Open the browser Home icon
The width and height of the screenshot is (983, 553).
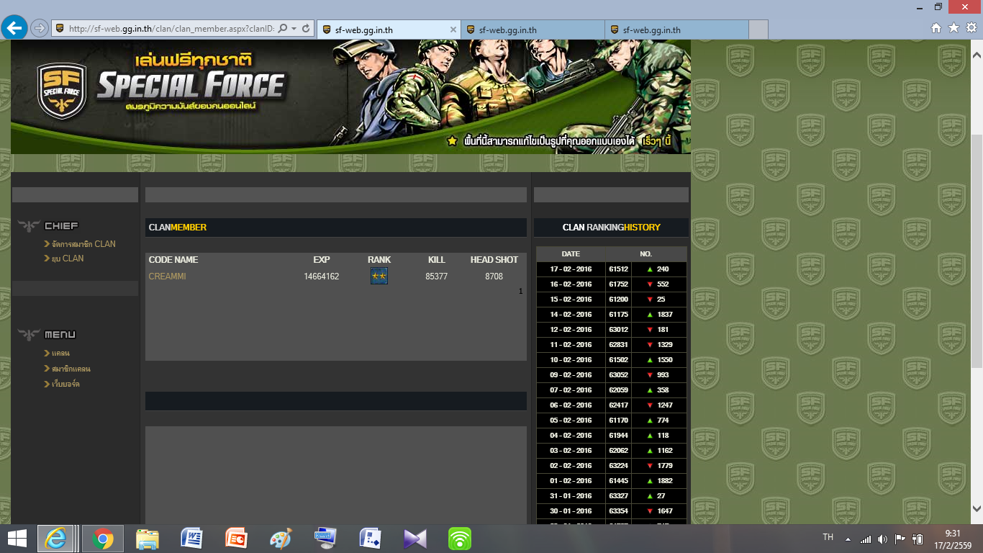pyautogui.click(x=936, y=28)
